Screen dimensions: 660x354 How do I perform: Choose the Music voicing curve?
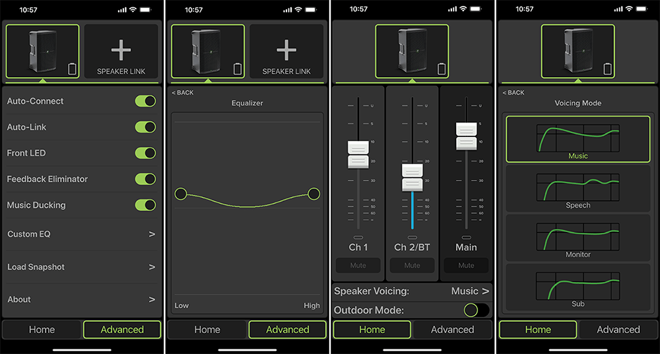[577, 139]
